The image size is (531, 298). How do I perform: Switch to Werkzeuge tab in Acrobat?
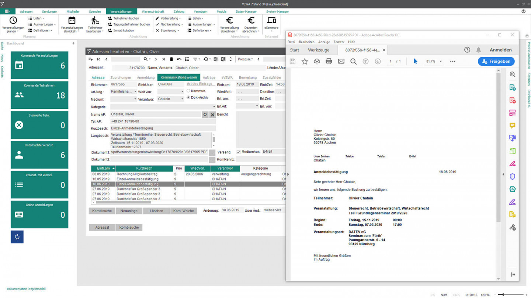click(x=319, y=50)
